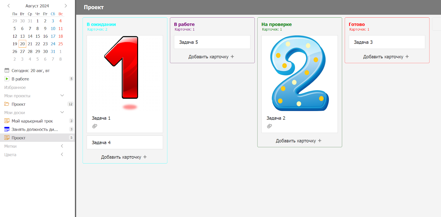Add card to В ожидании column
The image size is (441, 217).
[124, 157]
